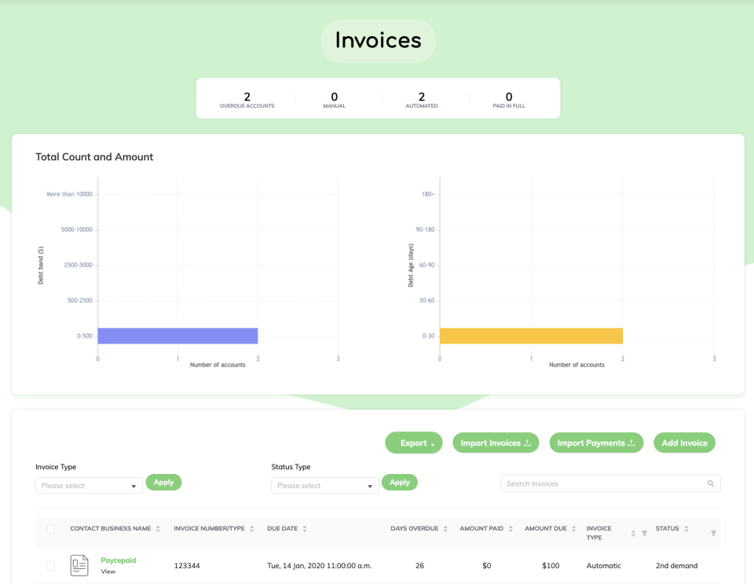The height and width of the screenshot is (584, 754).
Task: Tick the select-all checkbox in table header
Action: pos(50,529)
